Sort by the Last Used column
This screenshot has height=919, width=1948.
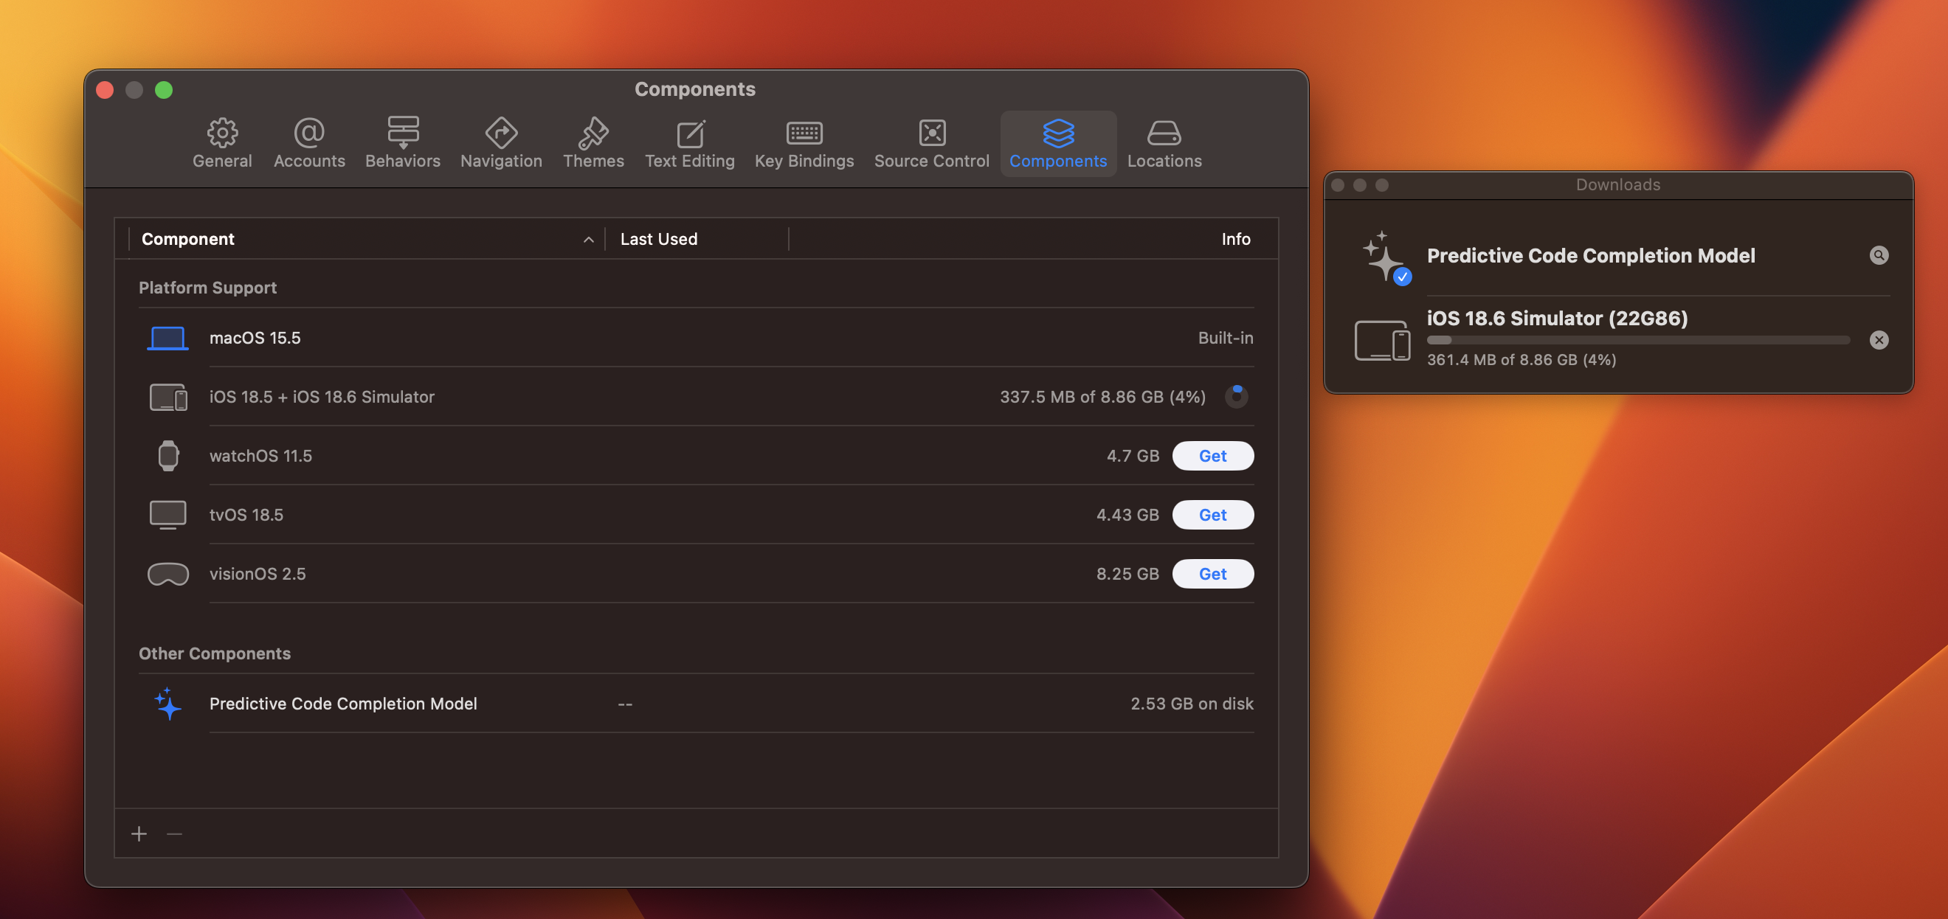click(659, 240)
